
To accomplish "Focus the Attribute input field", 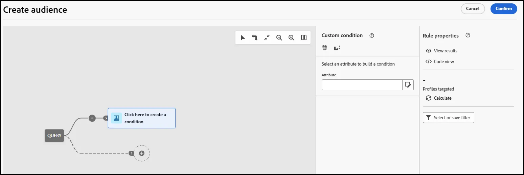I will [362, 85].
